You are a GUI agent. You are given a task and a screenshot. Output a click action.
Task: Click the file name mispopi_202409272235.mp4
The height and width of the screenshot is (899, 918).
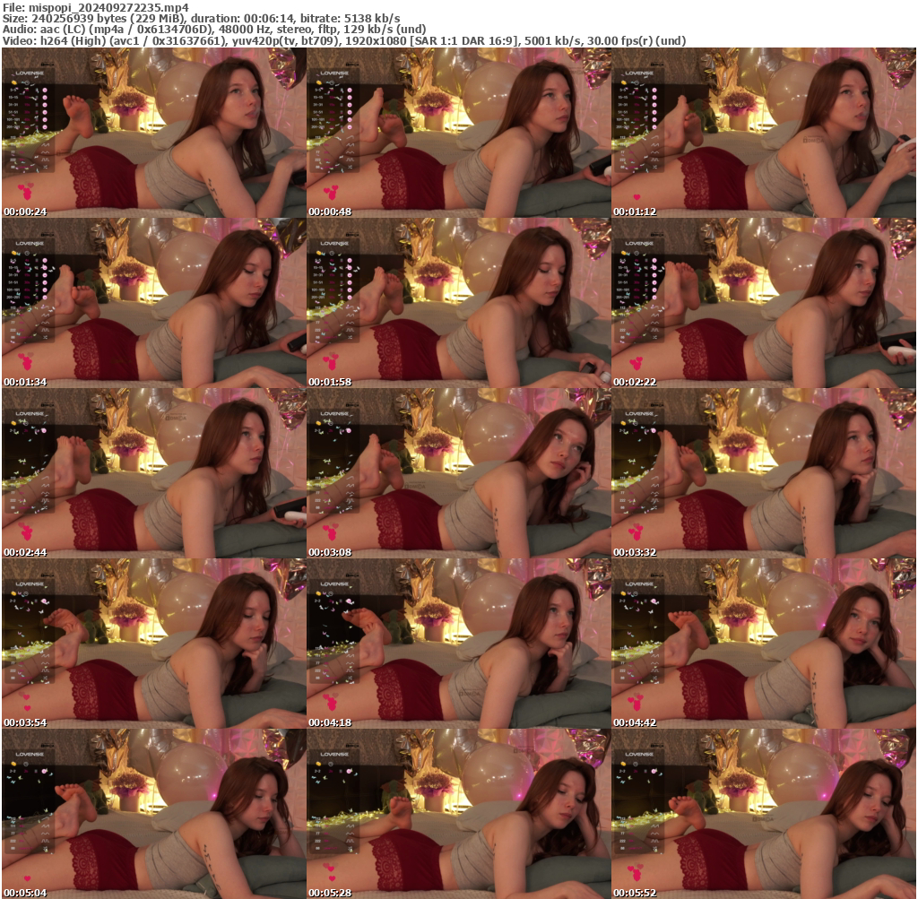coord(108,6)
